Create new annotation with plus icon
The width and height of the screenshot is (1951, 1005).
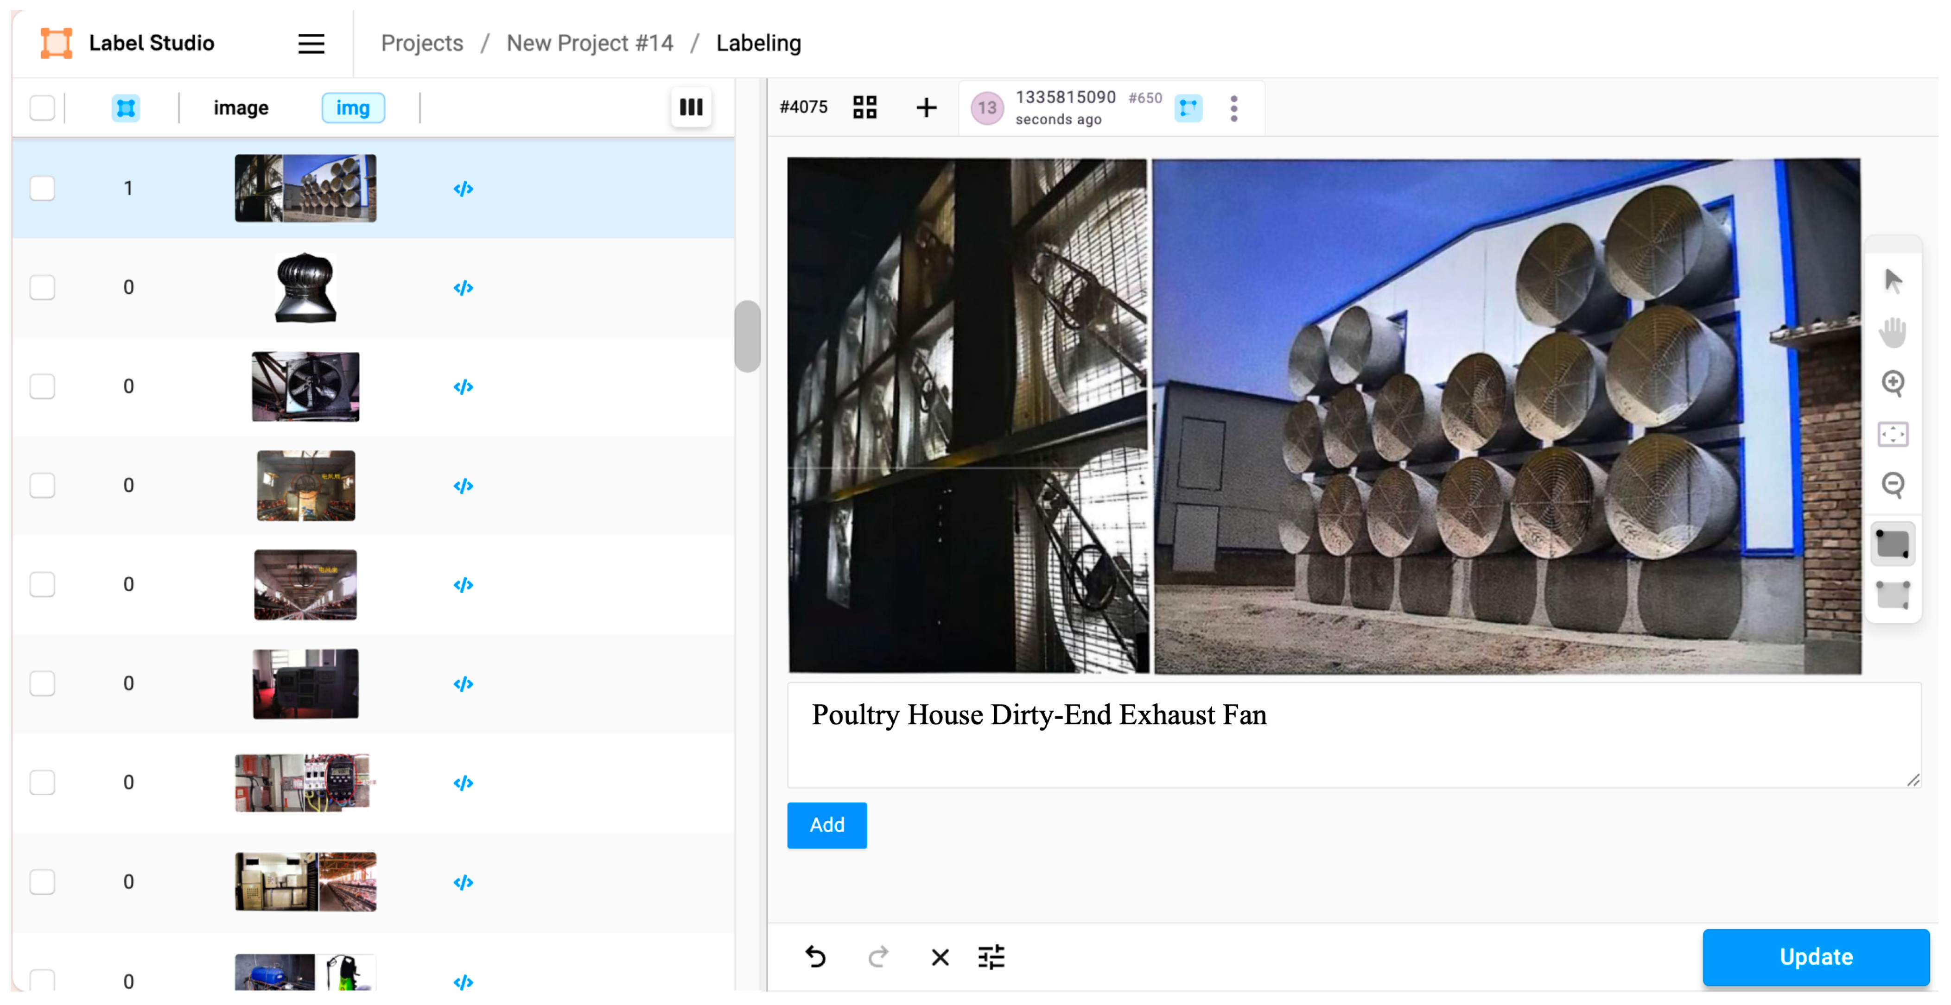pos(926,107)
